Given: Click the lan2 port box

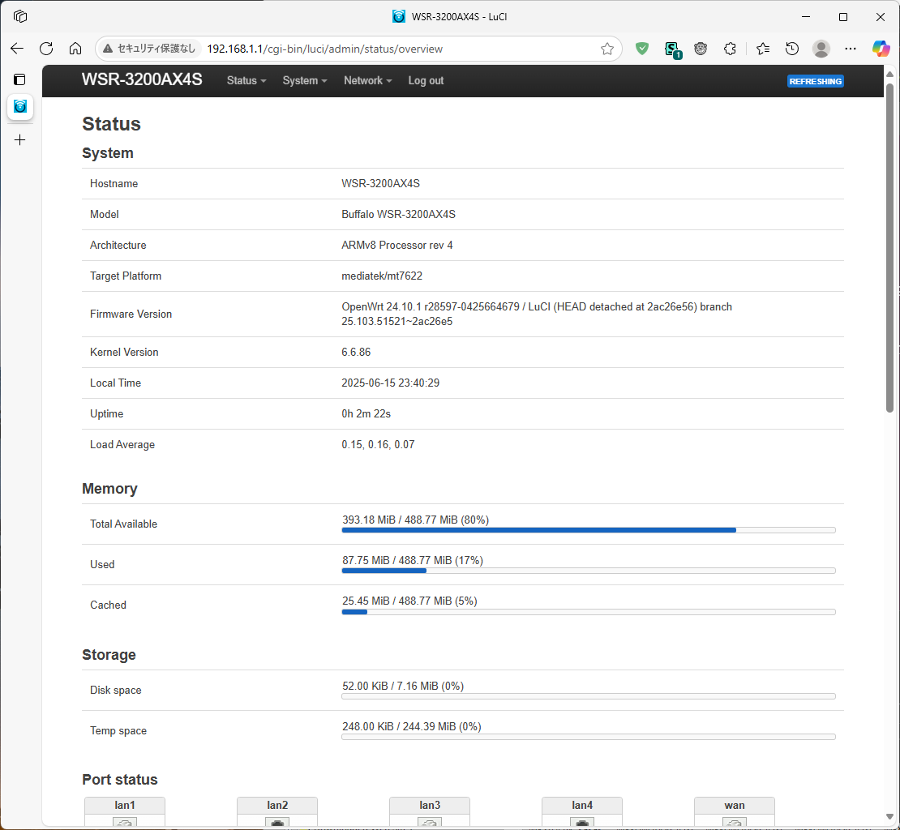Looking at the screenshot, I should pyautogui.click(x=277, y=811).
